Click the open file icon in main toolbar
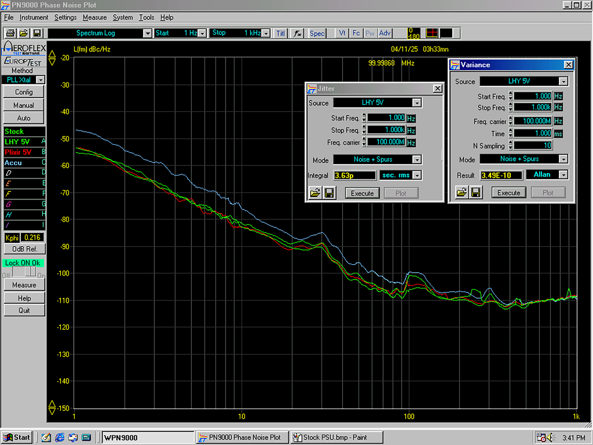 [x=24, y=33]
